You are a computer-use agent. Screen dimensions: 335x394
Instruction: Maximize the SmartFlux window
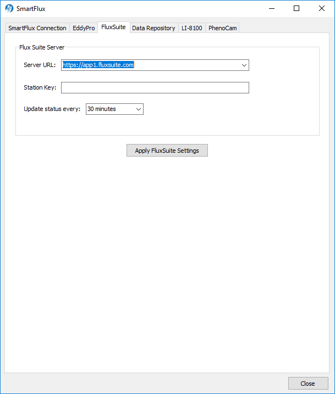[296, 9]
